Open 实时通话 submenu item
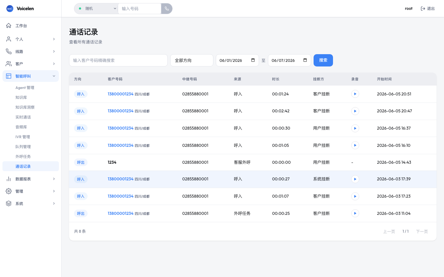The image size is (444, 277). [31, 117]
